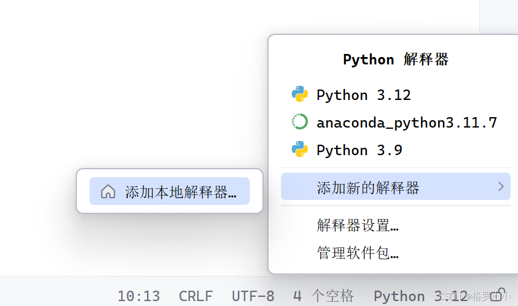
Task: Click the Python logo beside Python 3.12
Action: click(x=300, y=94)
